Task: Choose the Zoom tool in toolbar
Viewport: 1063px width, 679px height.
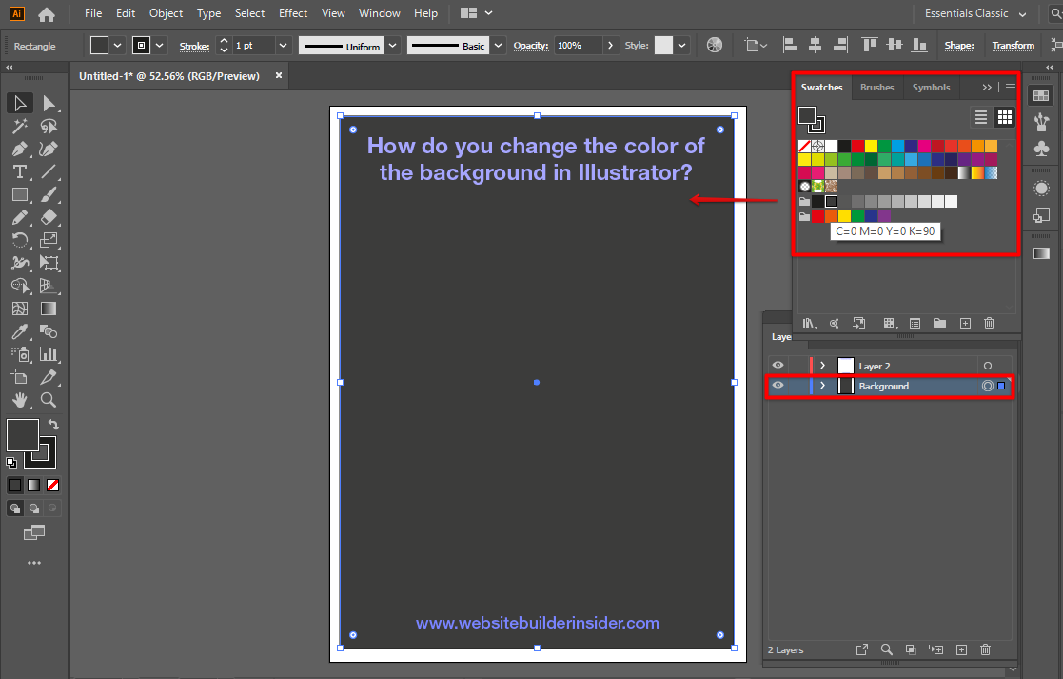Action: [x=49, y=400]
